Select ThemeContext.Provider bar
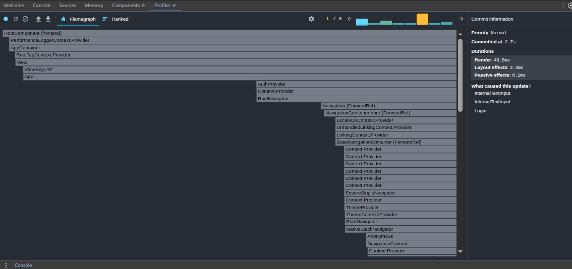This screenshot has height=269, width=572. [x=401, y=215]
